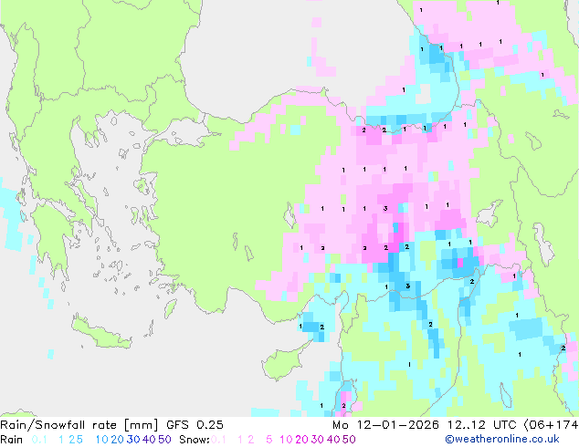Click the 'Snow:' legend label
579x447 pixels.
coord(195,440)
